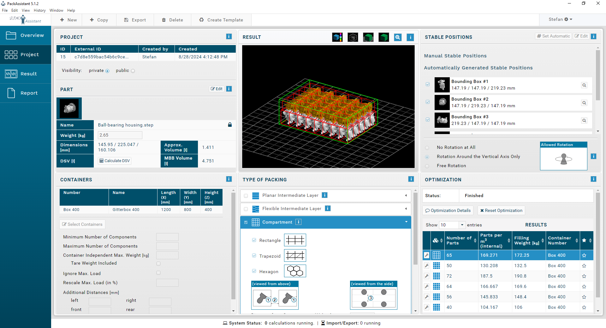Open the Window menu
Screen dimensions: 606x328
point(56,10)
